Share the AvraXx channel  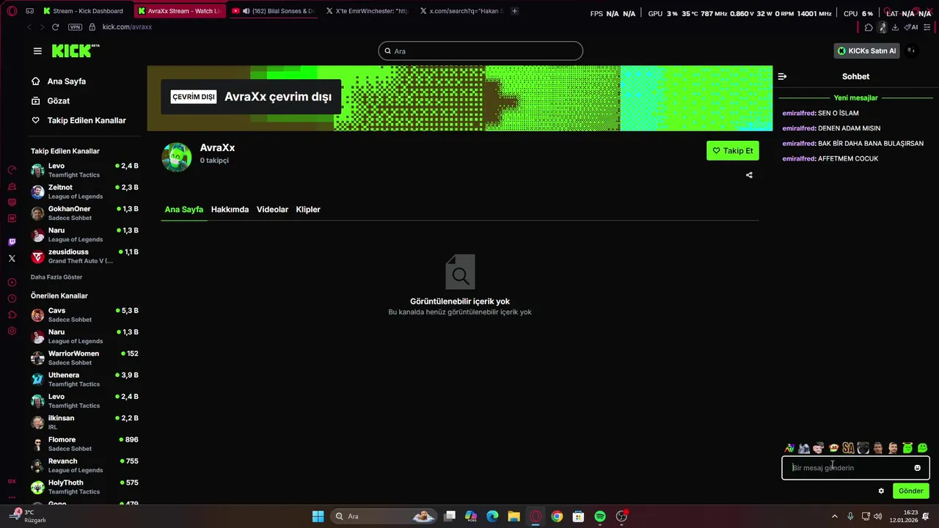pos(749,175)
